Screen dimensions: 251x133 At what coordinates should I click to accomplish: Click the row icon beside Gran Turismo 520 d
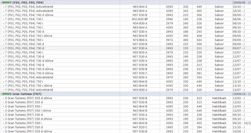click(4, 127)
